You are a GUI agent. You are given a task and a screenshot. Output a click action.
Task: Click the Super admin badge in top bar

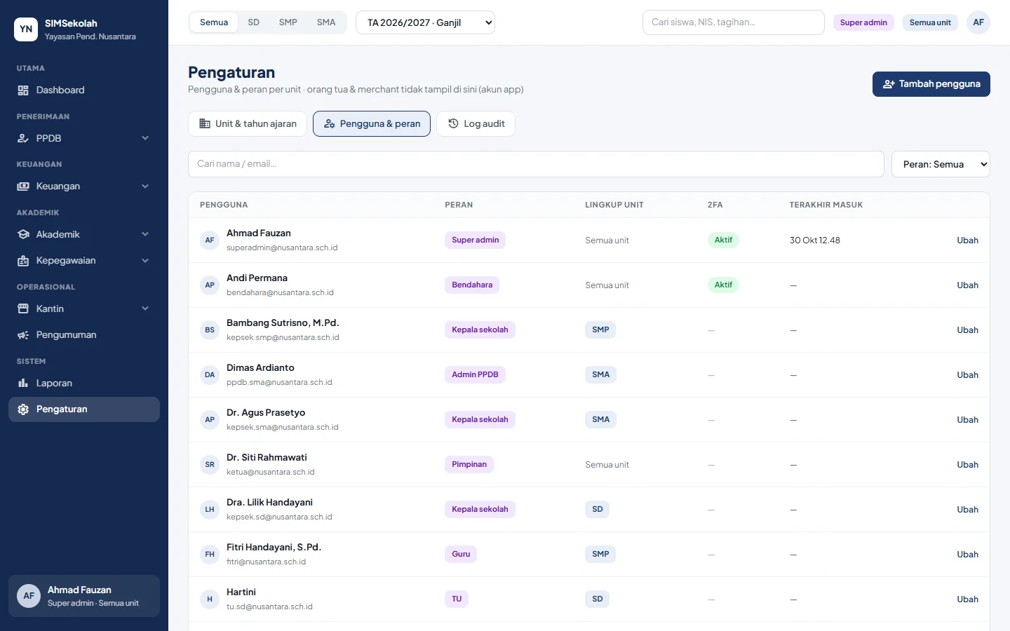(x=863, y=22)
